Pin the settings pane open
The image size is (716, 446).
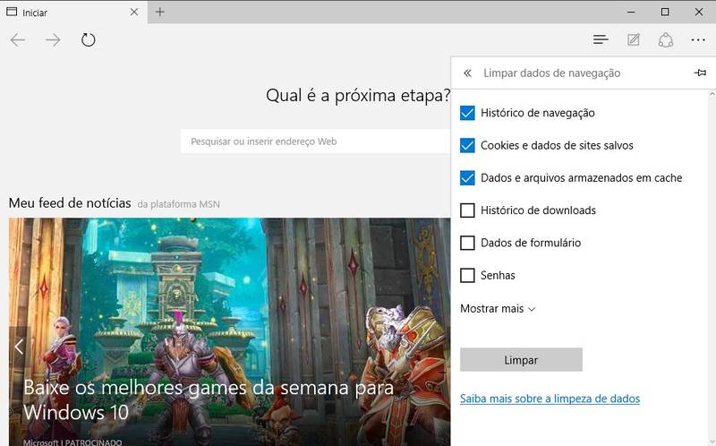(x=700, y=73)
